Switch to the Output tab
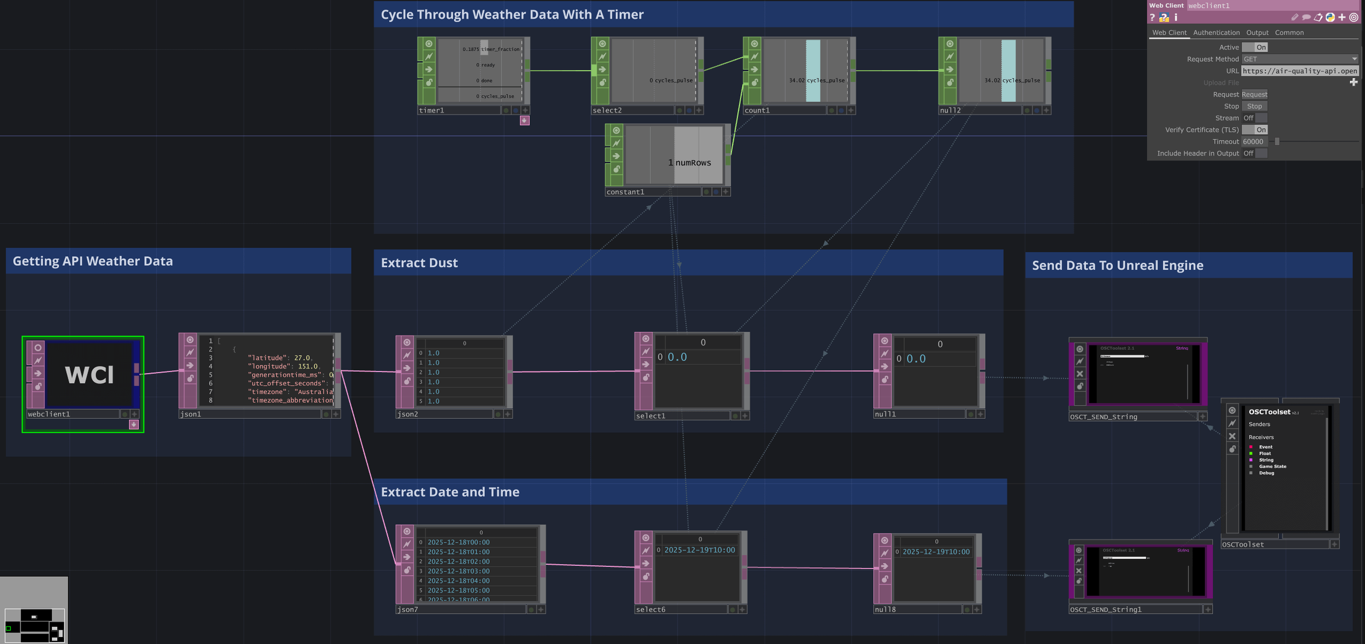 coord(1257,33)
